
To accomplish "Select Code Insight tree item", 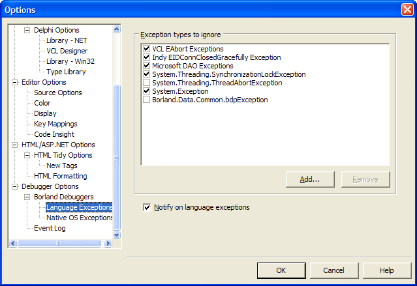I will 54,134.
